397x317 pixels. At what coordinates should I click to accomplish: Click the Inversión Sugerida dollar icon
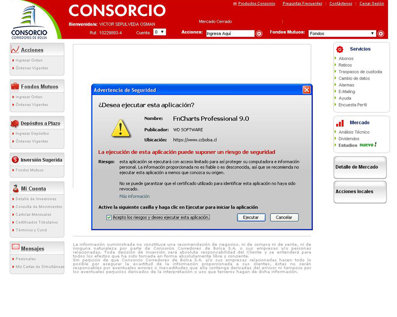pos(15,159)
